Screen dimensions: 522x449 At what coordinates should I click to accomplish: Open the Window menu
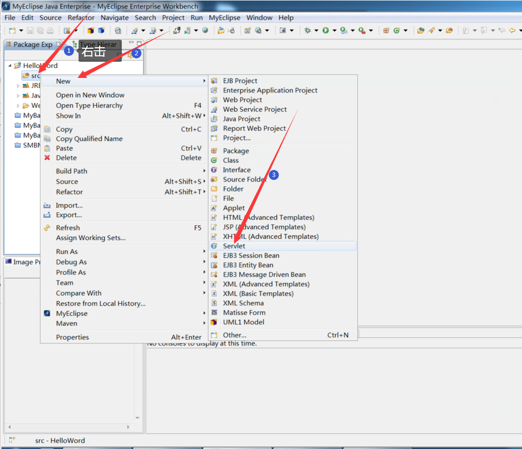(x=259, y=18)
